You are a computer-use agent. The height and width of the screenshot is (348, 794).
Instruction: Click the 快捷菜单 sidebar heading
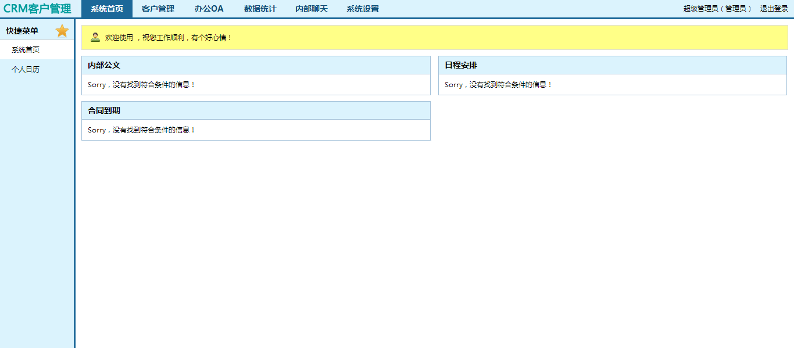tap(22, 31)
